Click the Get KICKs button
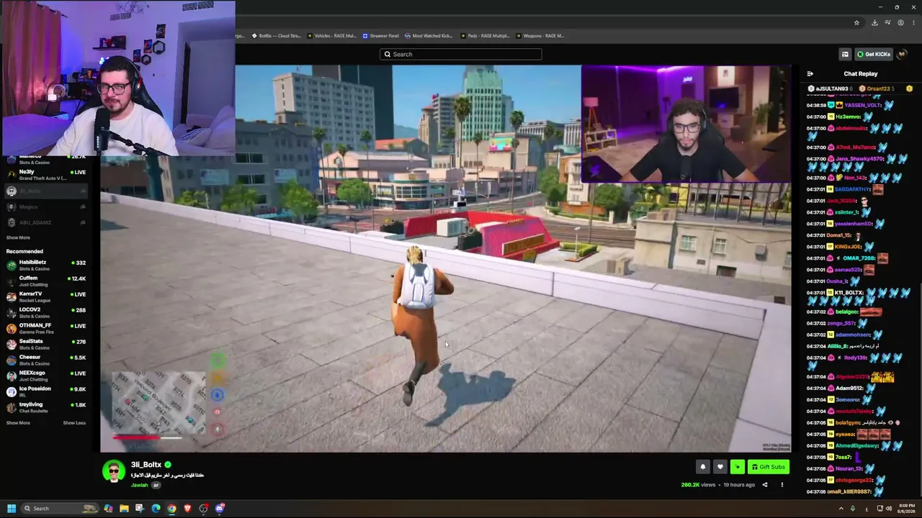Screen dimensions: 922x518 click(x=873, y=54)
